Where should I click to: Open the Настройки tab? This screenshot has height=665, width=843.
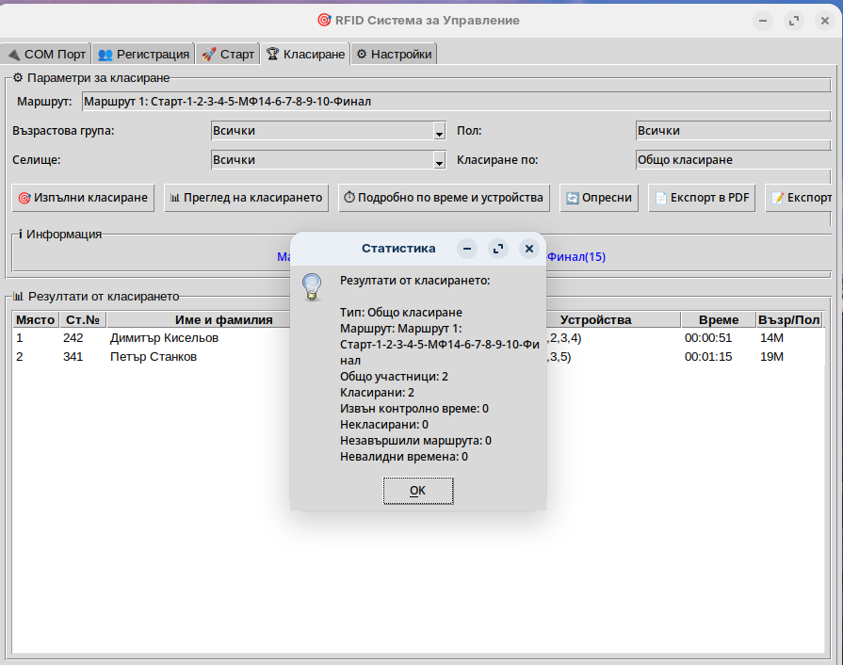[x=394, y=55]
